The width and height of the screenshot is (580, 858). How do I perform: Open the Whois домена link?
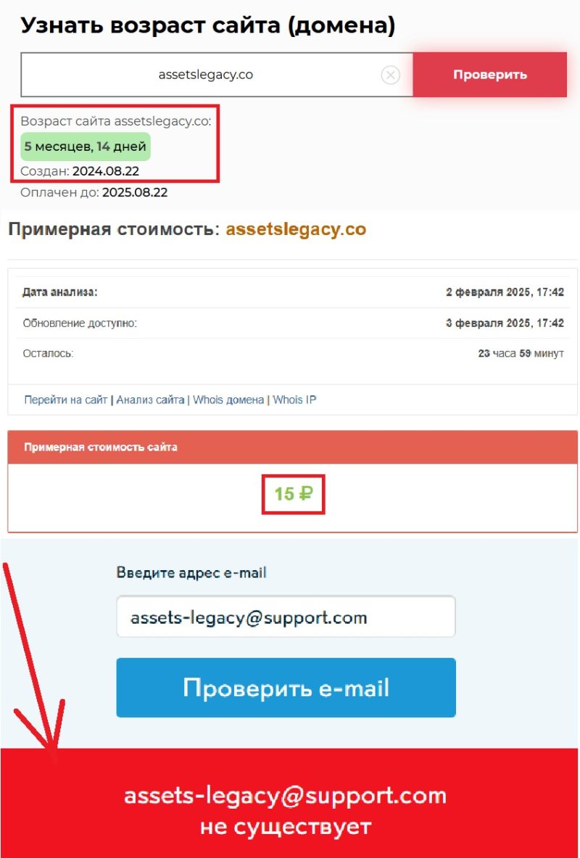point(228,400)
